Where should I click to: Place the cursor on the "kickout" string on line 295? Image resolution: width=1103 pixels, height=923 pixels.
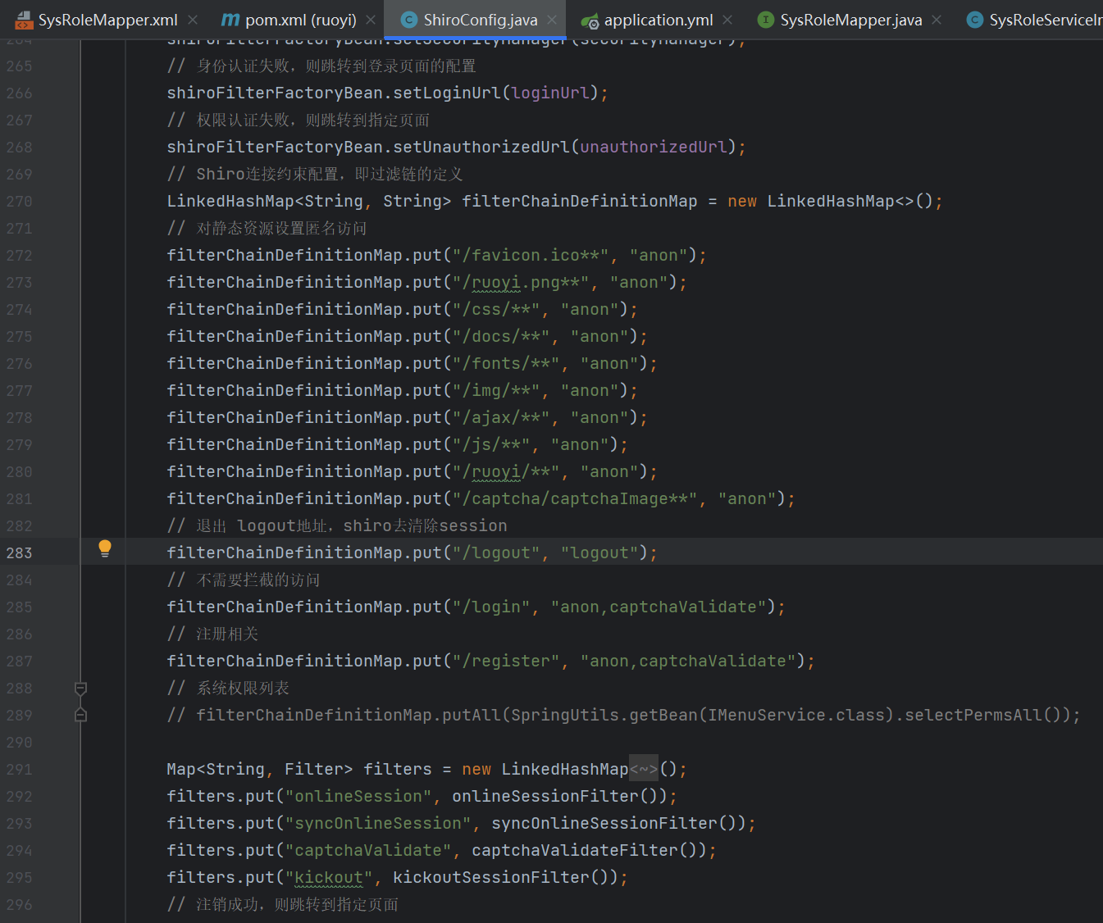(328, 877)
